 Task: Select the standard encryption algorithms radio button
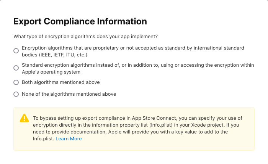(x=16, y=68)
